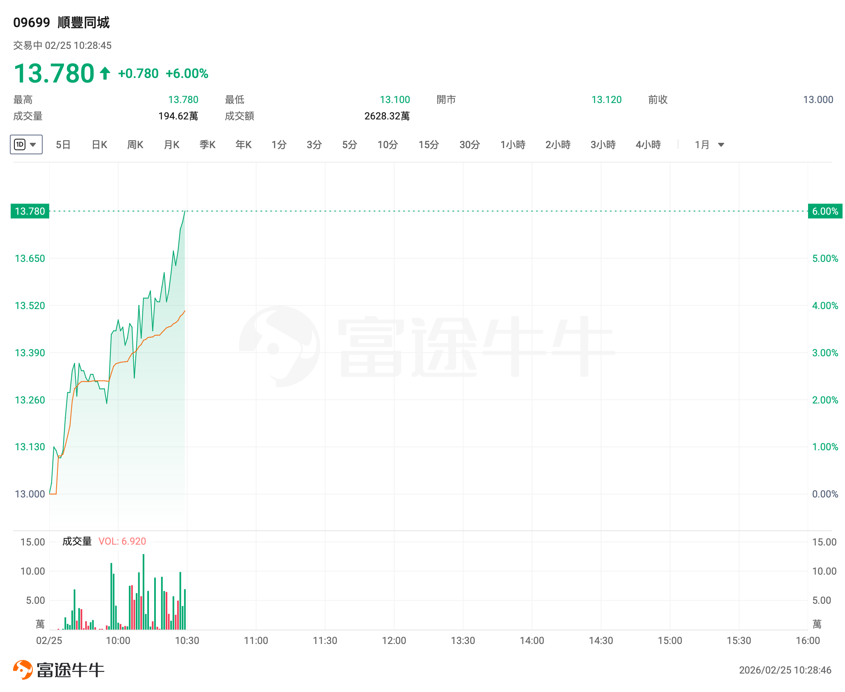Click the green price up arrow icon
This screenshot has height=692, width=845.
tap(105, 73)
